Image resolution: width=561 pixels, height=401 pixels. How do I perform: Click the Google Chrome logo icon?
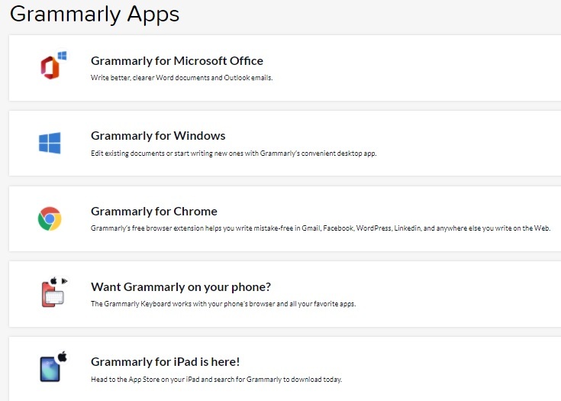click(50, 218)
